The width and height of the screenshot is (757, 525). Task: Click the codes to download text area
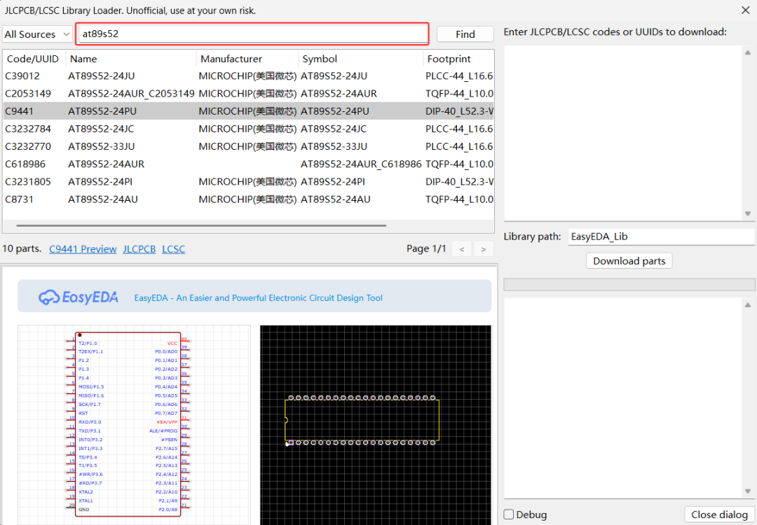pyautogui.click(x=622, y=133)
